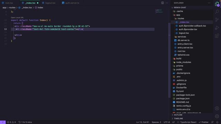Screen dimensions: 221x124
Task: Open entry.client.tsx file
Action: click(185, 44)
